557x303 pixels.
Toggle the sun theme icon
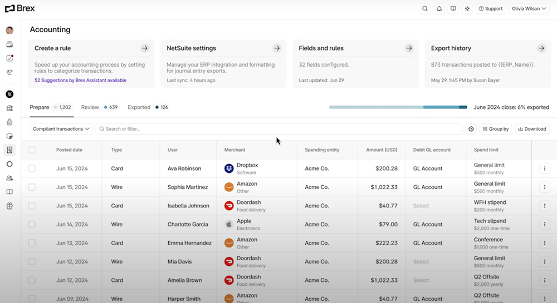pos(467,8)
